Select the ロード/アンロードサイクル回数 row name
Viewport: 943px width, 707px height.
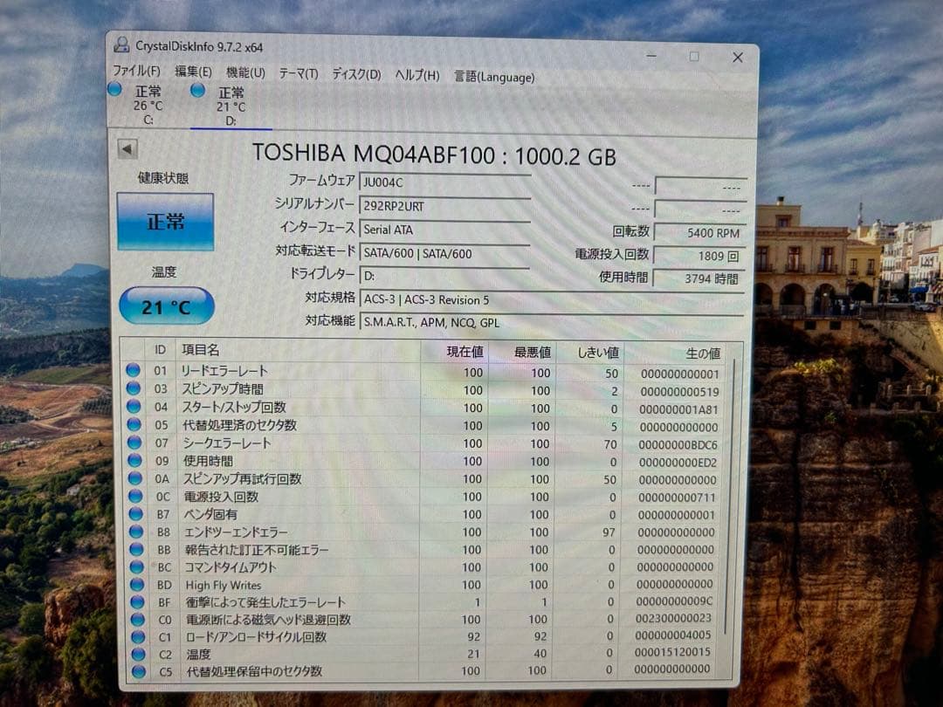click(x=256, y=637)
